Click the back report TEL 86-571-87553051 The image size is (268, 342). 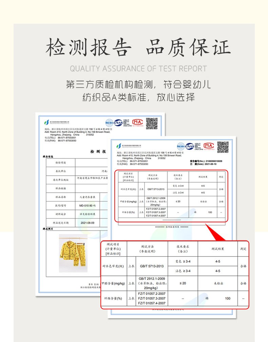67,138
